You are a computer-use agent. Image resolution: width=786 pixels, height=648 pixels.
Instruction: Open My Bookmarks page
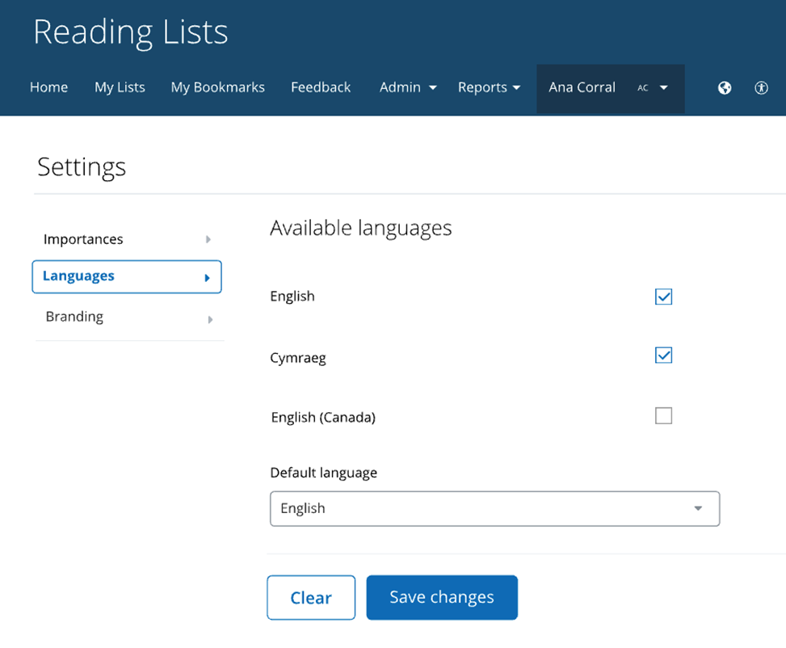pyautogui.click(x=217, y=87)
